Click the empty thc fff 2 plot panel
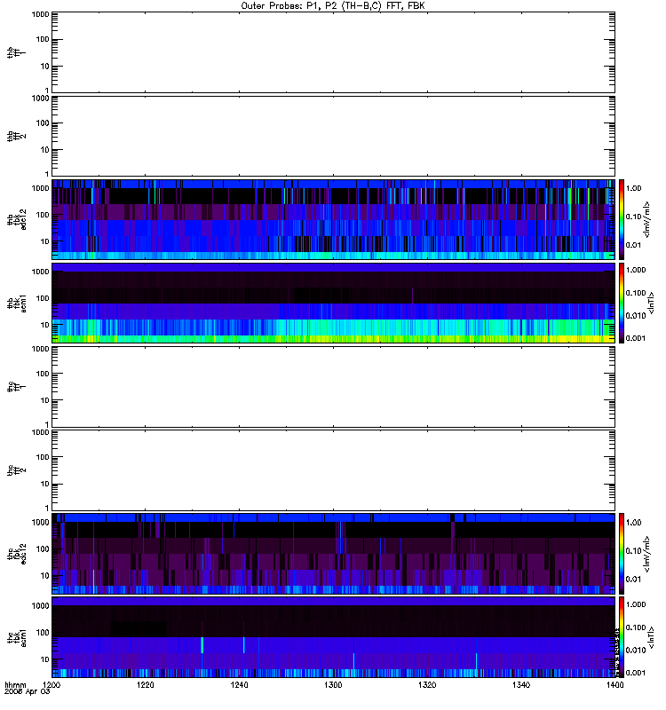The image size is (666, 710). tap(334, 470)
